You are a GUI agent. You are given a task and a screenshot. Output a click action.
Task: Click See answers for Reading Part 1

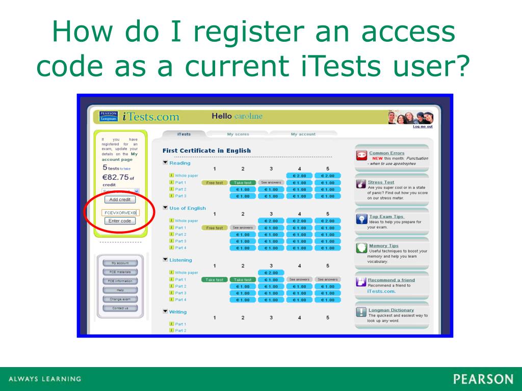point(271,183)
